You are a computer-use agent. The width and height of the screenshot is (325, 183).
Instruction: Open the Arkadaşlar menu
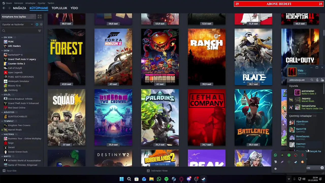tap(30, 3)
